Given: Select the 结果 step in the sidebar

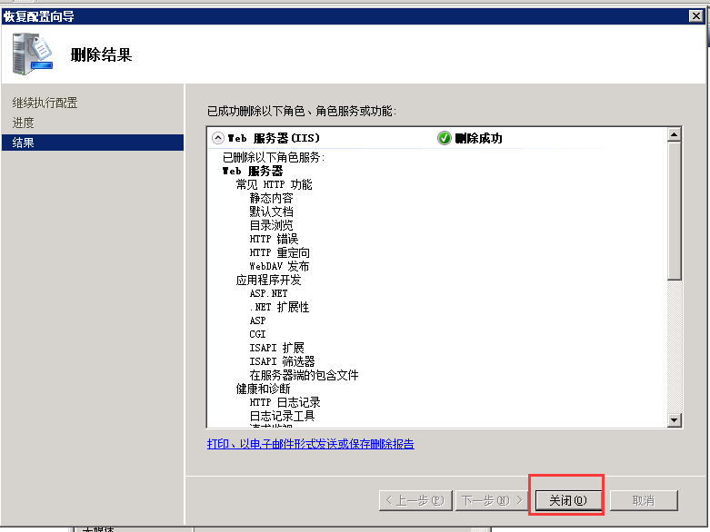Looking at the screenshot, I should 24,143.
